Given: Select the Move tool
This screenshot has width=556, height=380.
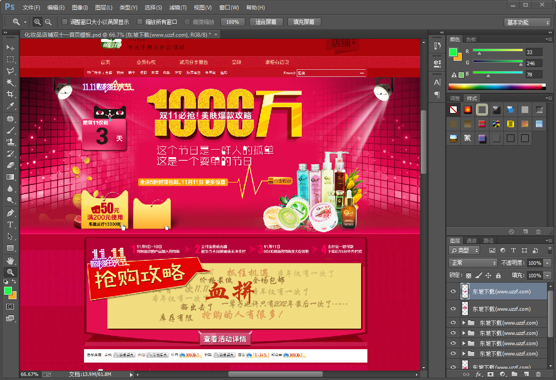Looking at the screenshot, I should [x=10, y=47].
